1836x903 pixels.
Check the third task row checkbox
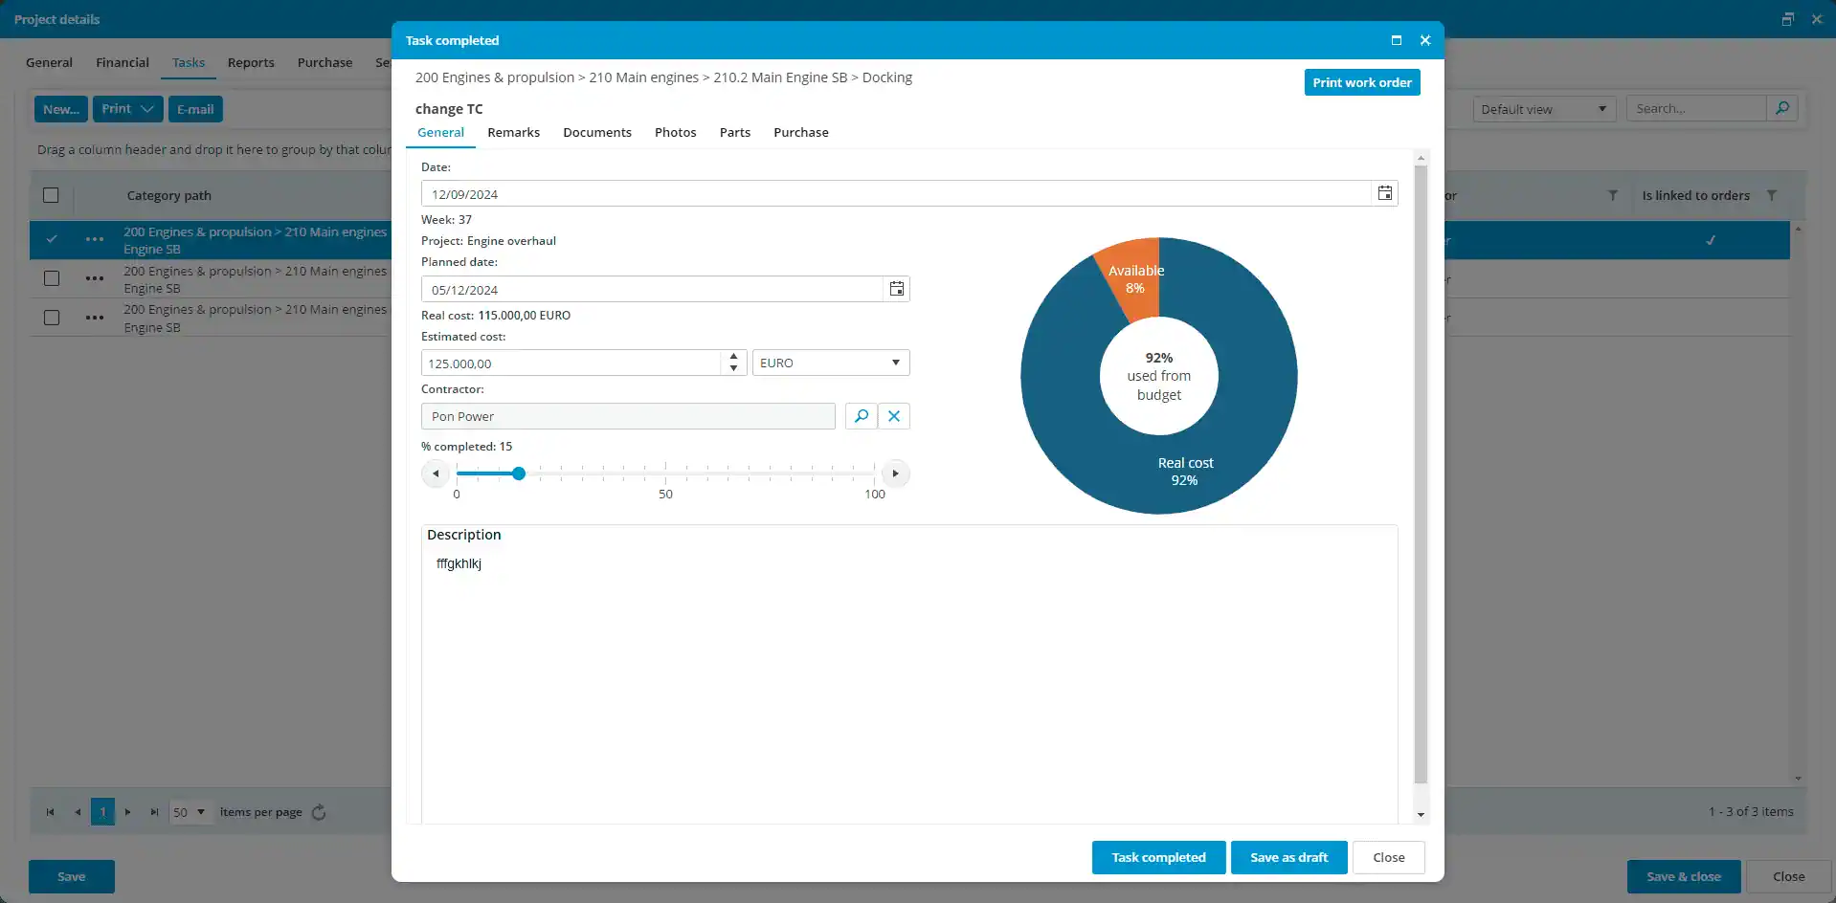[x=52, y=318]
